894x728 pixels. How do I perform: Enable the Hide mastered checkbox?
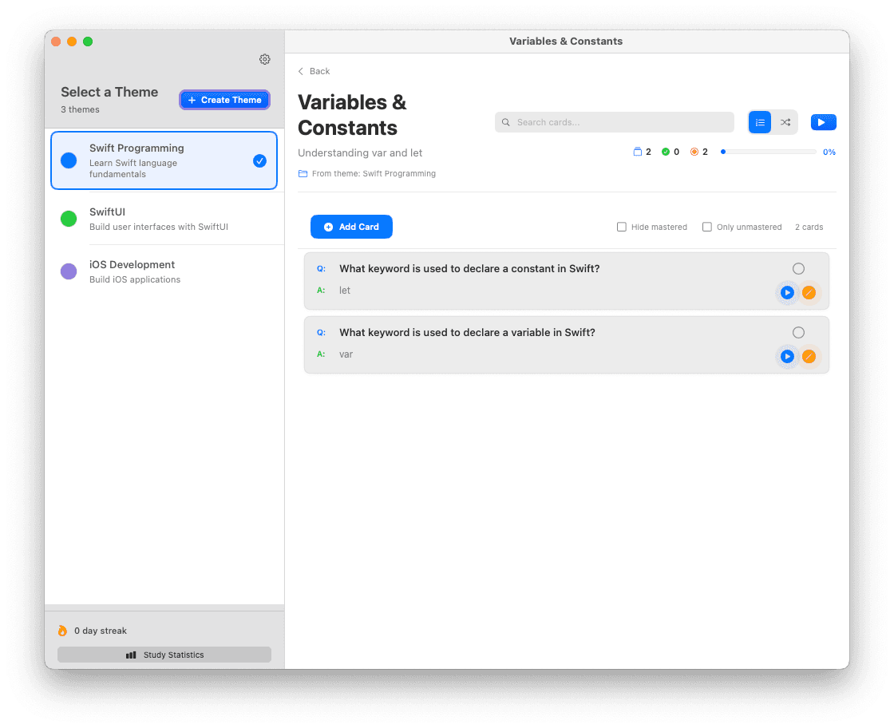click(x=622, y=227)
